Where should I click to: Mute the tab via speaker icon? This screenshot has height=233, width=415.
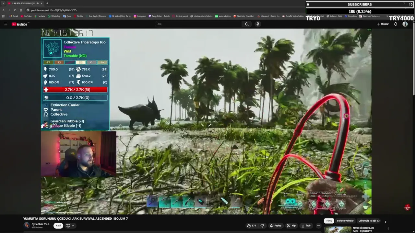click(x=38, y=3)
